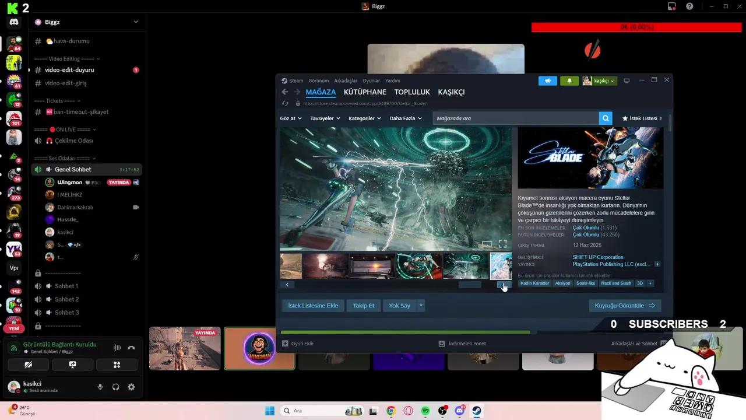Select the Hack and Slash tag
Screen dimensions: 746x420
coord(616,283)
